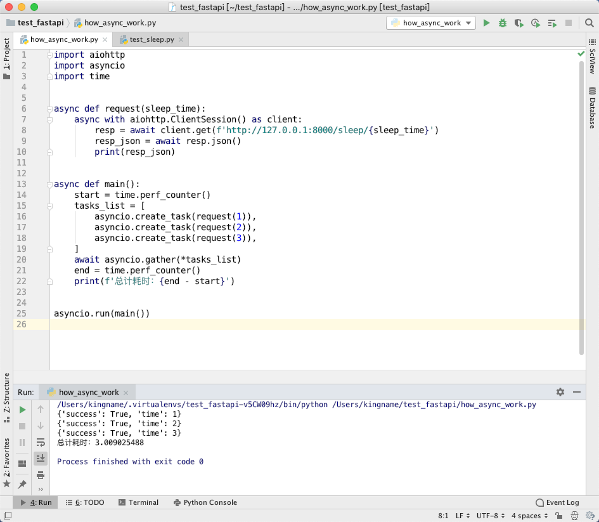This screenshot has width=599, height=522.
Task: Open the 6: TODO tool window
Action: [85, 502]
